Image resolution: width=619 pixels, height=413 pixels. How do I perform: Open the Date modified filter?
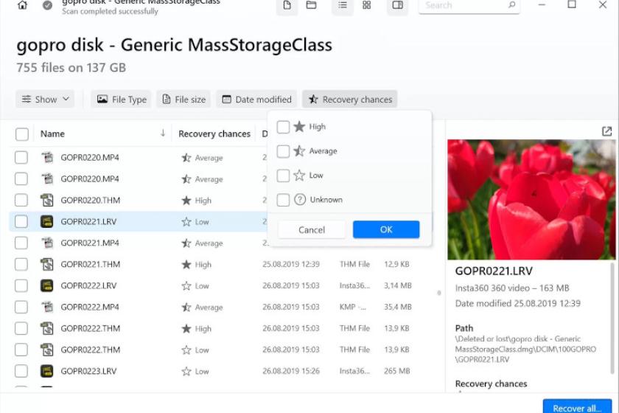click(x=256, y=100)
